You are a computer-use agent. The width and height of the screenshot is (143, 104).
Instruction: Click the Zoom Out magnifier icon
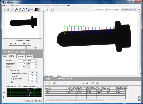pyautogui.click(x=20, y=10)
